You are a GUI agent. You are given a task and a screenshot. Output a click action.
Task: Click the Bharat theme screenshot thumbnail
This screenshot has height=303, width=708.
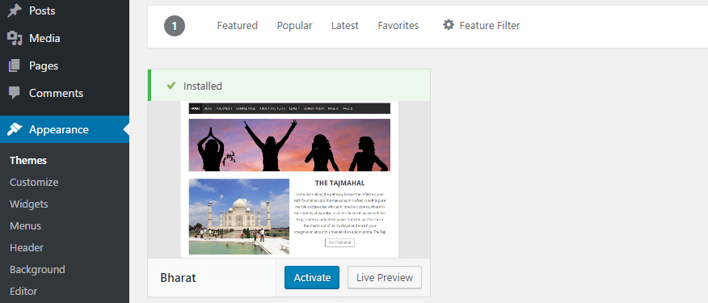click(289, 179)
